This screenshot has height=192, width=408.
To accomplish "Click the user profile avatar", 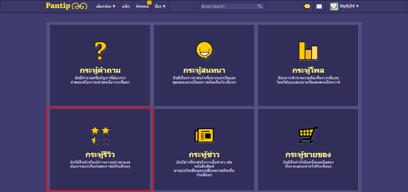I will [334, 6].
